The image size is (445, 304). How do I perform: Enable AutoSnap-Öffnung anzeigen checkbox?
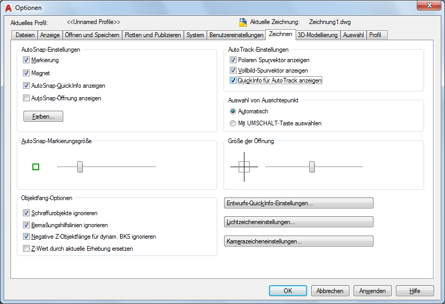click(x=27, y=98)
